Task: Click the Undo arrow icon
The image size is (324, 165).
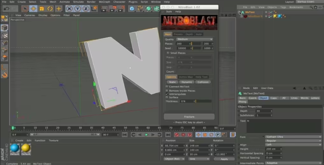Action: pyautogui.click(x=6, y=9)
